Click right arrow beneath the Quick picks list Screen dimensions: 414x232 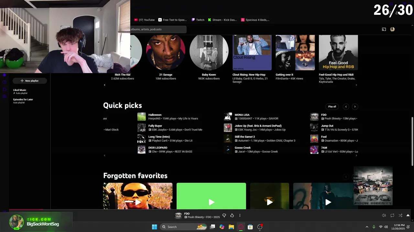[356, 155]
